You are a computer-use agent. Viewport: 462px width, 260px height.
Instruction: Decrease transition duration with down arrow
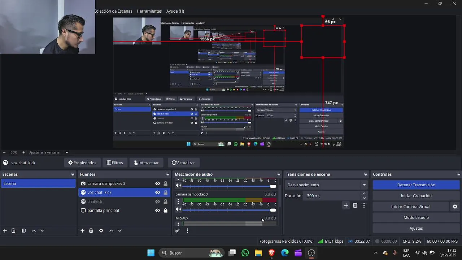[364, 198]
